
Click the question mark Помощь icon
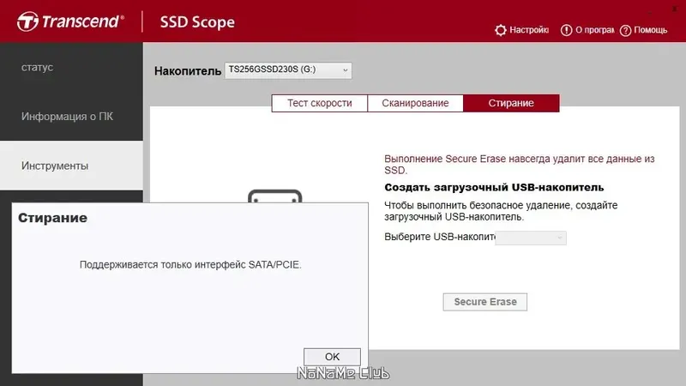[626, 31]
